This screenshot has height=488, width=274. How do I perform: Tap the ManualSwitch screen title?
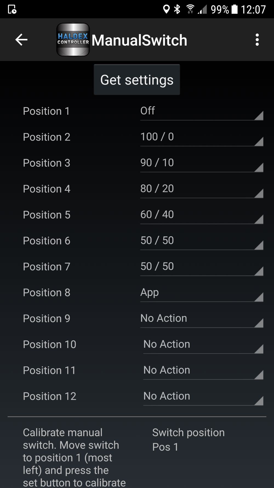[x=139, y=40]
